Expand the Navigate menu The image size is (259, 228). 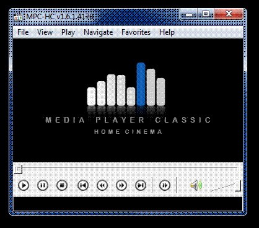(99, 32)
